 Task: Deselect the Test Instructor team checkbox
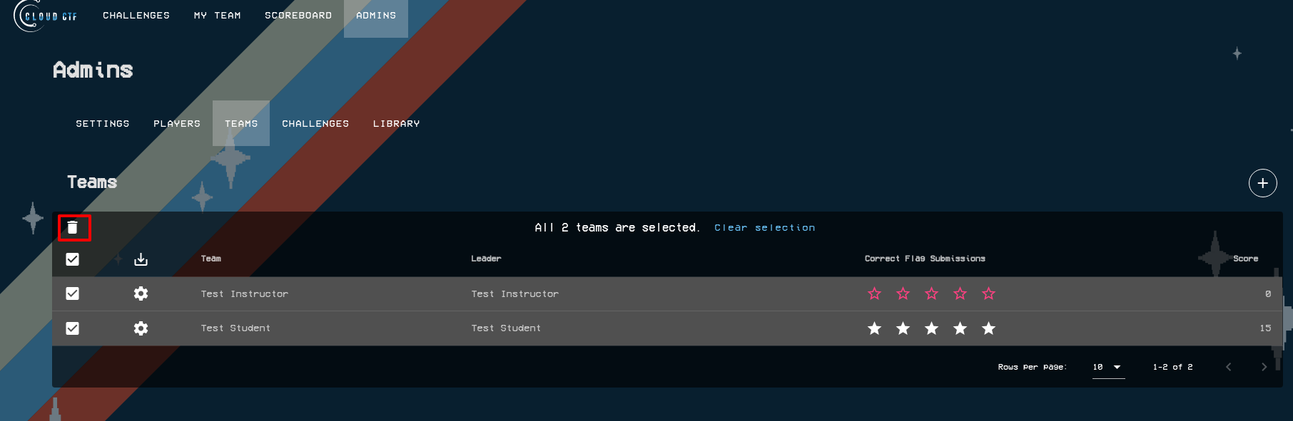(x=73, y=293)
